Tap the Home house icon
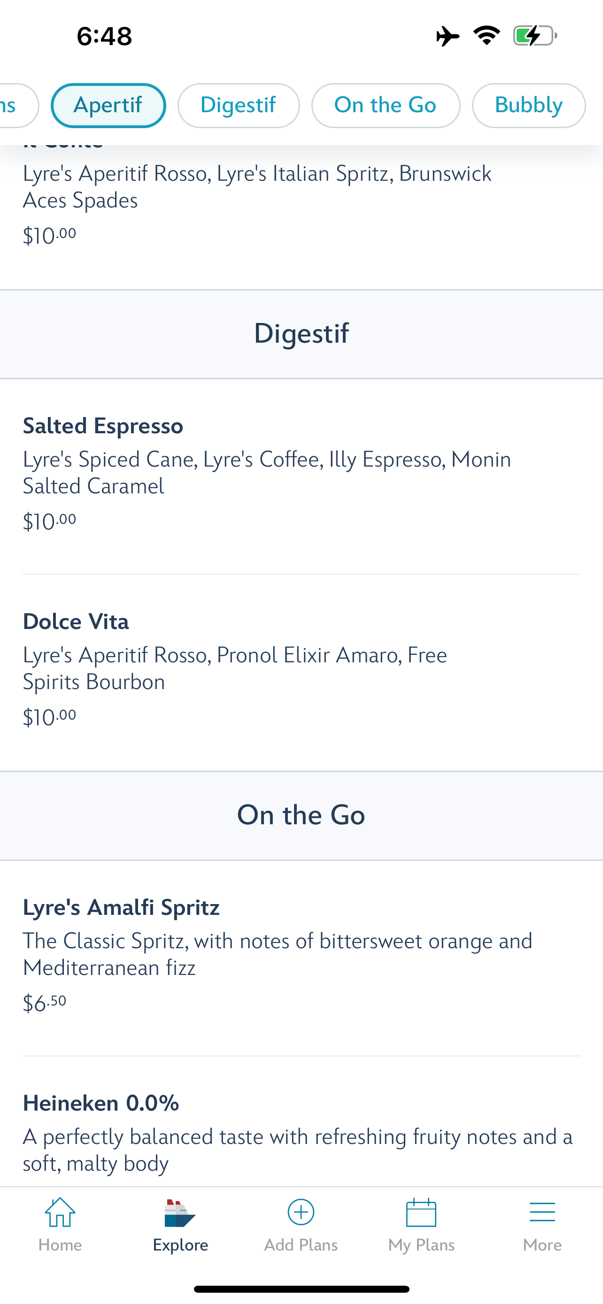This screenshot has height=1304, width=603. tap(60, 1212)
